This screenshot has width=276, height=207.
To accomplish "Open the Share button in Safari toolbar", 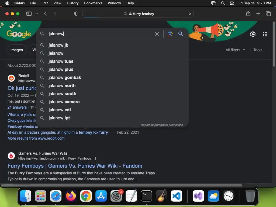I will (248, 13).
